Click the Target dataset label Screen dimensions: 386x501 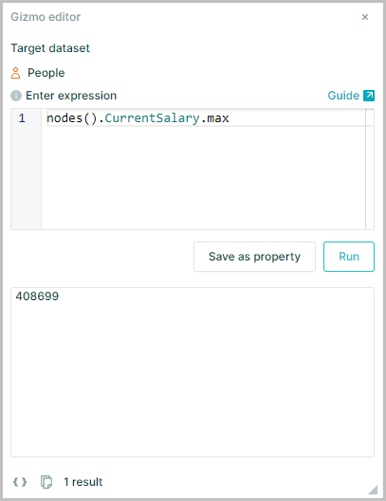pos(50,48)
